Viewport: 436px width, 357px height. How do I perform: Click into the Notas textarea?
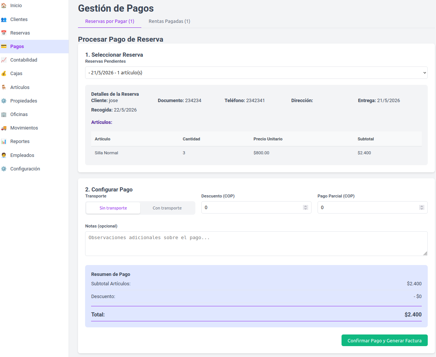(256, 244)
